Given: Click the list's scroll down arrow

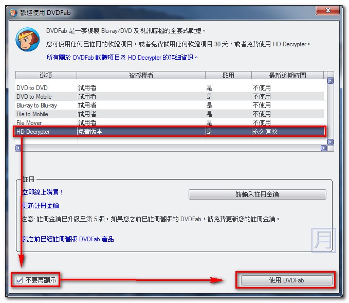Looking at the screenshot, I should (330, 141).
